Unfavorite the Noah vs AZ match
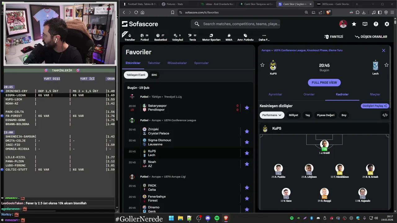Image resolution: width=397 pixels, height=223 pixels. [x=247, y=164]
